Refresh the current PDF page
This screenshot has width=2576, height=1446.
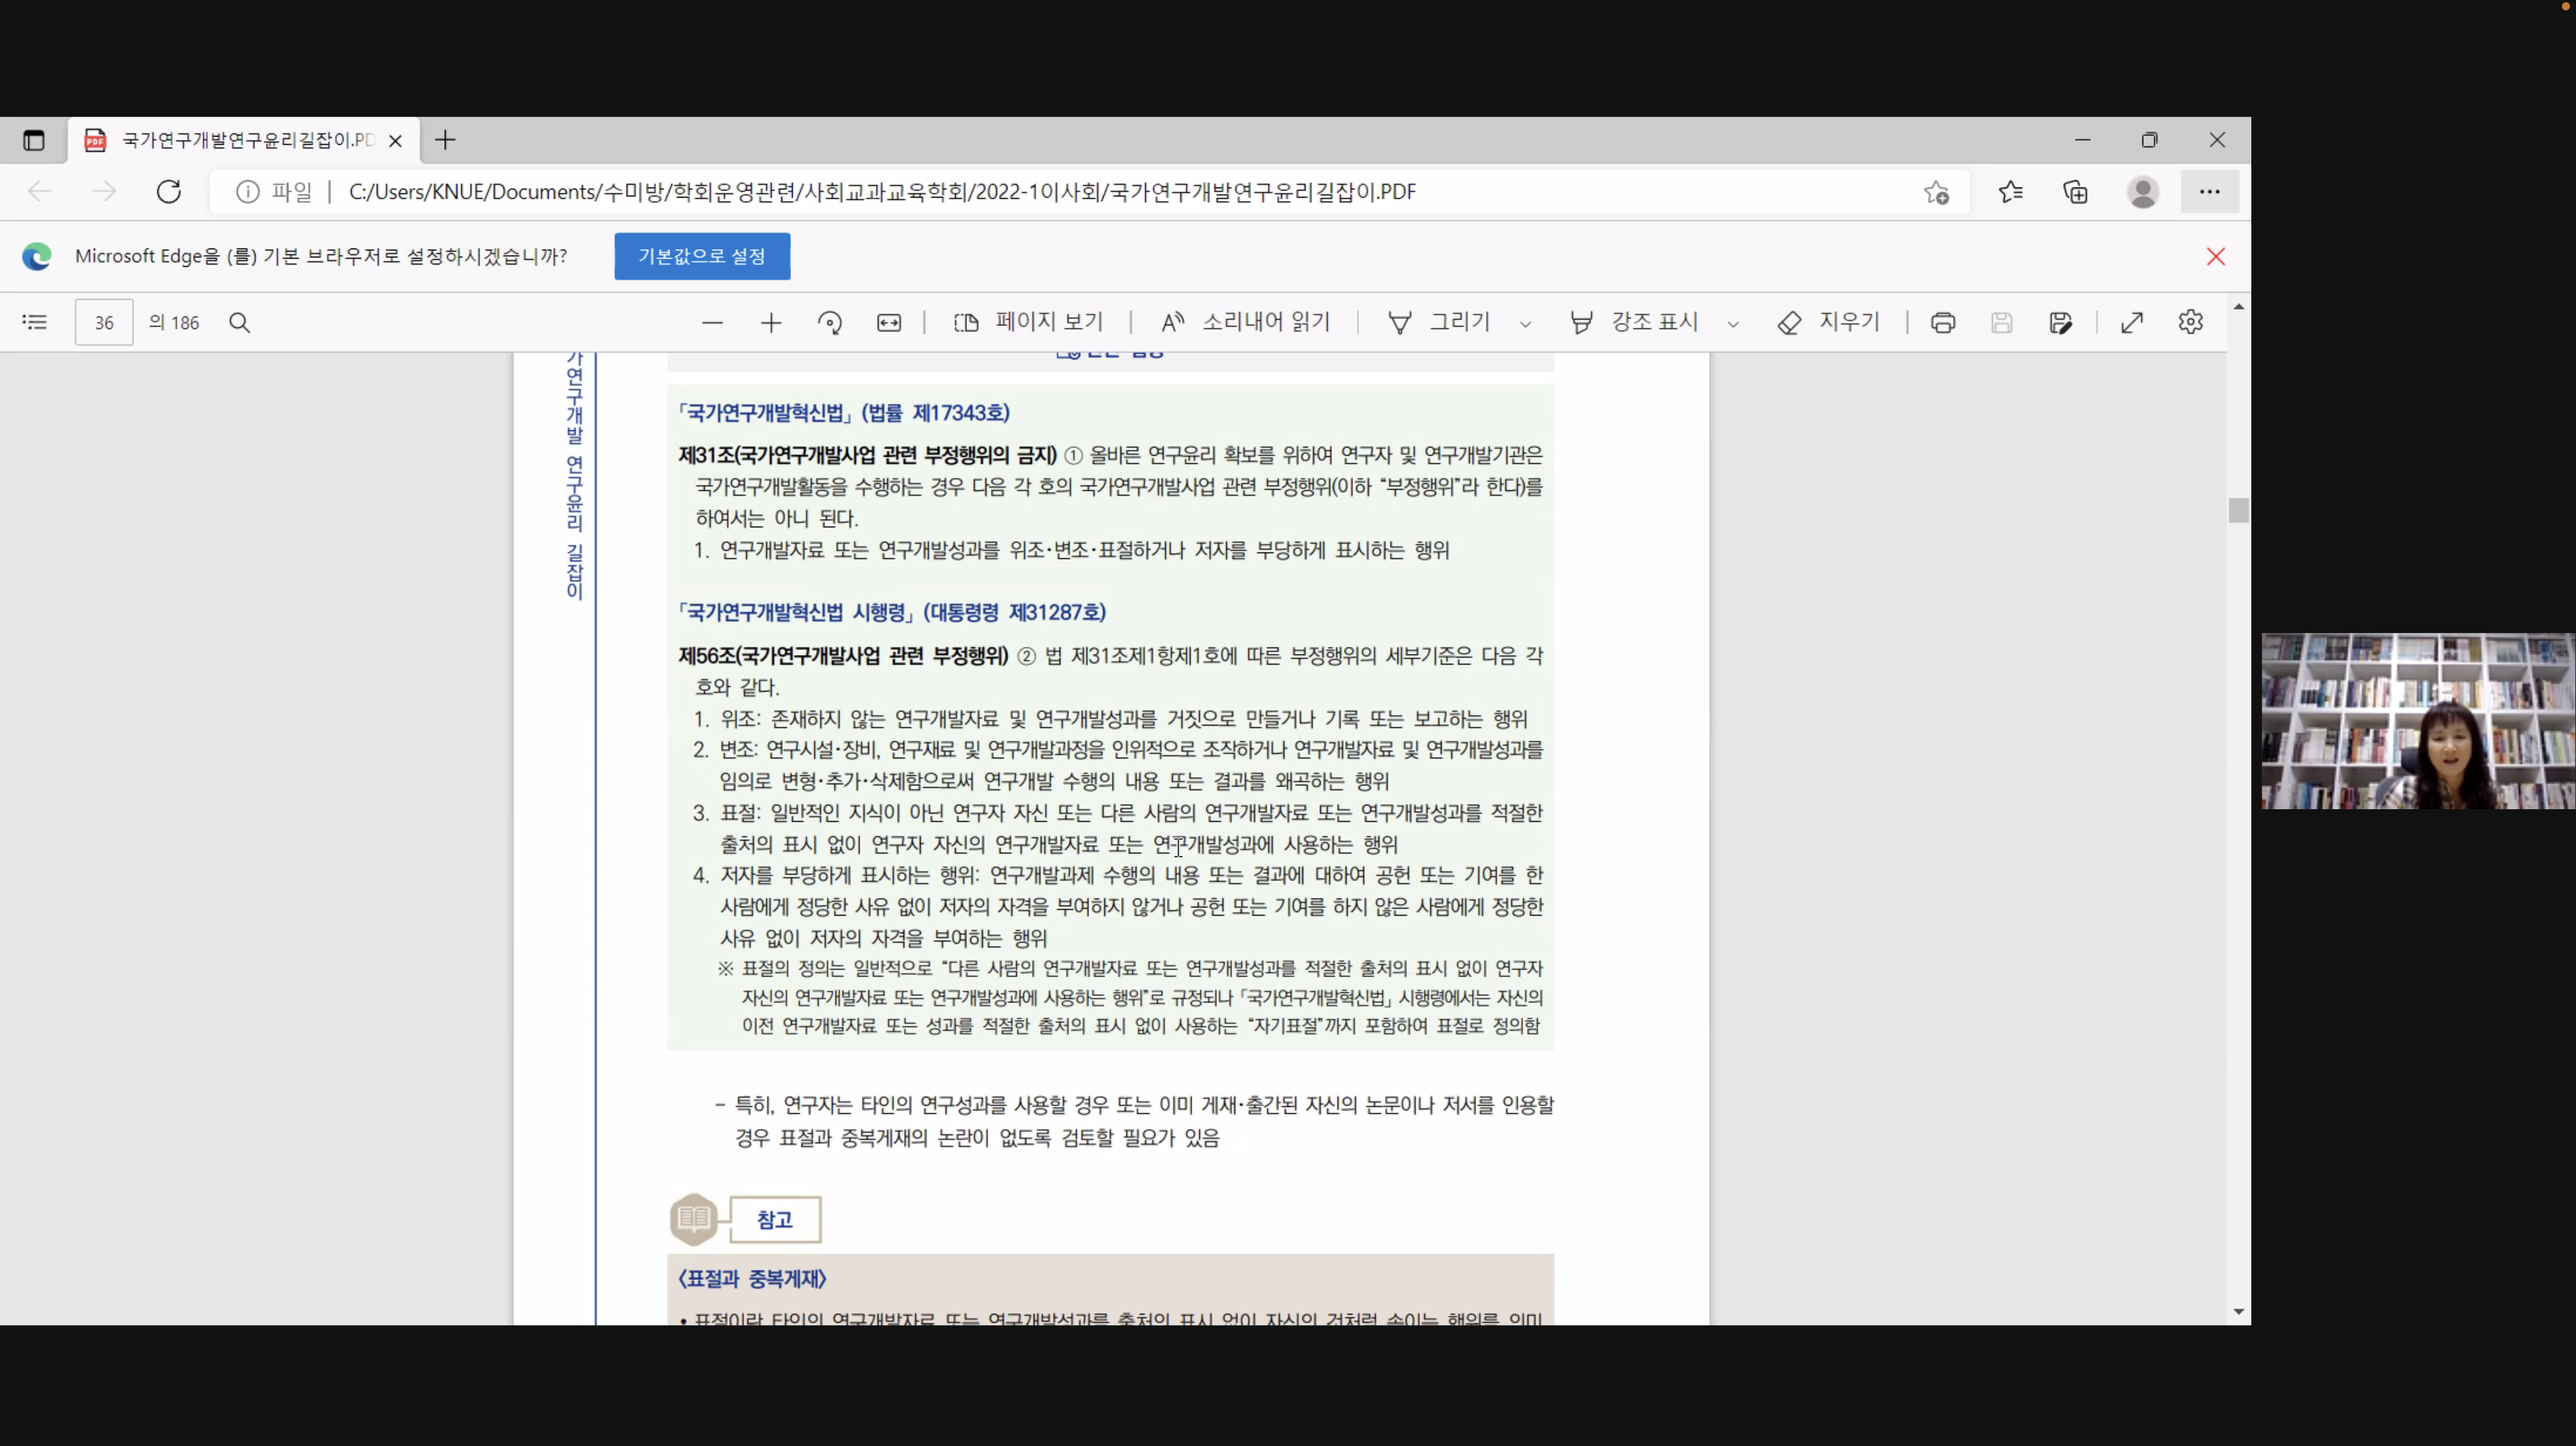pos(168,191)
